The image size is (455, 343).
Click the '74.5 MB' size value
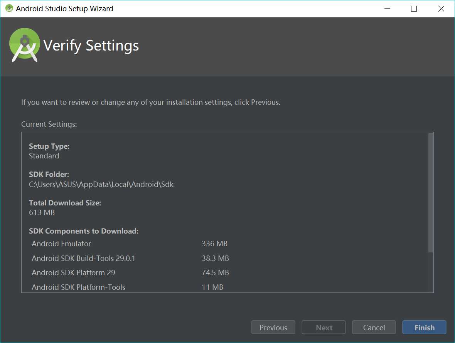(215, 272)
